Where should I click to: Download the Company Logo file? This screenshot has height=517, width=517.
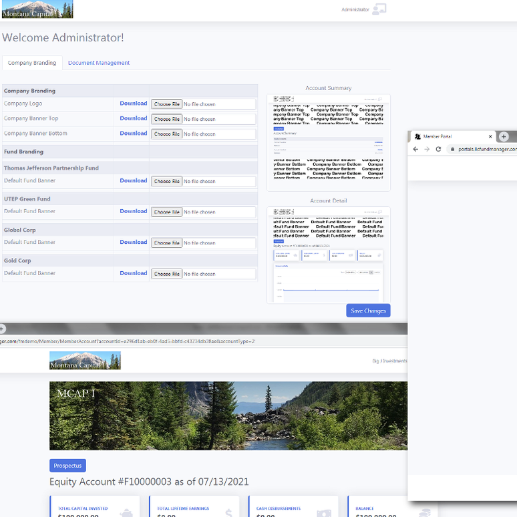pyautogui.click(x=134, y=104)
